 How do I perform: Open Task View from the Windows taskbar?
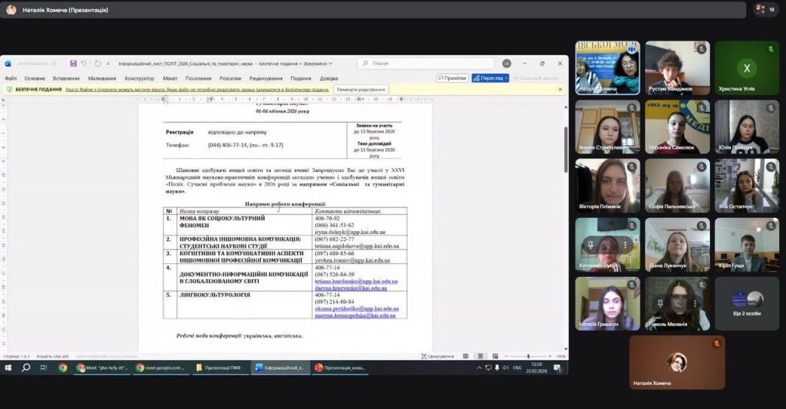45,368
